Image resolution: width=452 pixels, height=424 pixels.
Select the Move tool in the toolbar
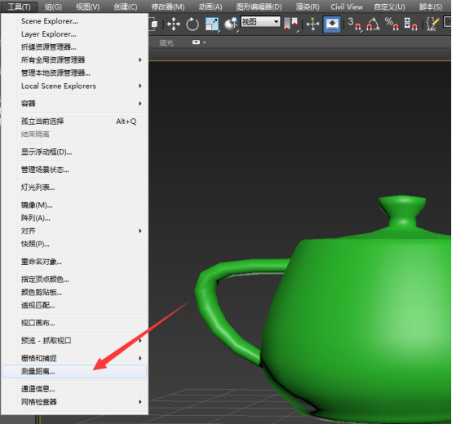coord(174,24)
